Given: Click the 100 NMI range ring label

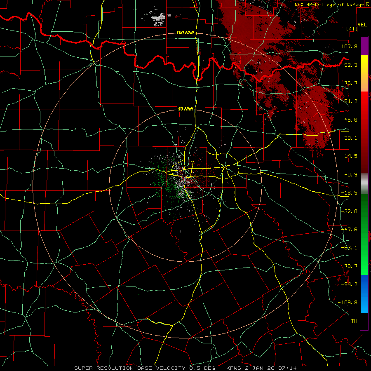Looking at the screenshot, I should coord(185,33).
